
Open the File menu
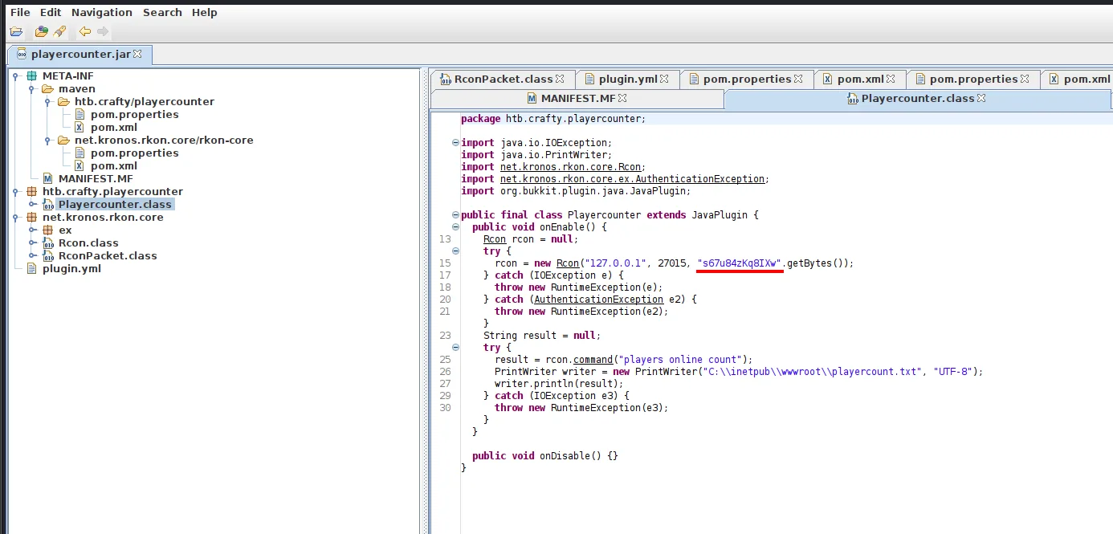[20, 12]
